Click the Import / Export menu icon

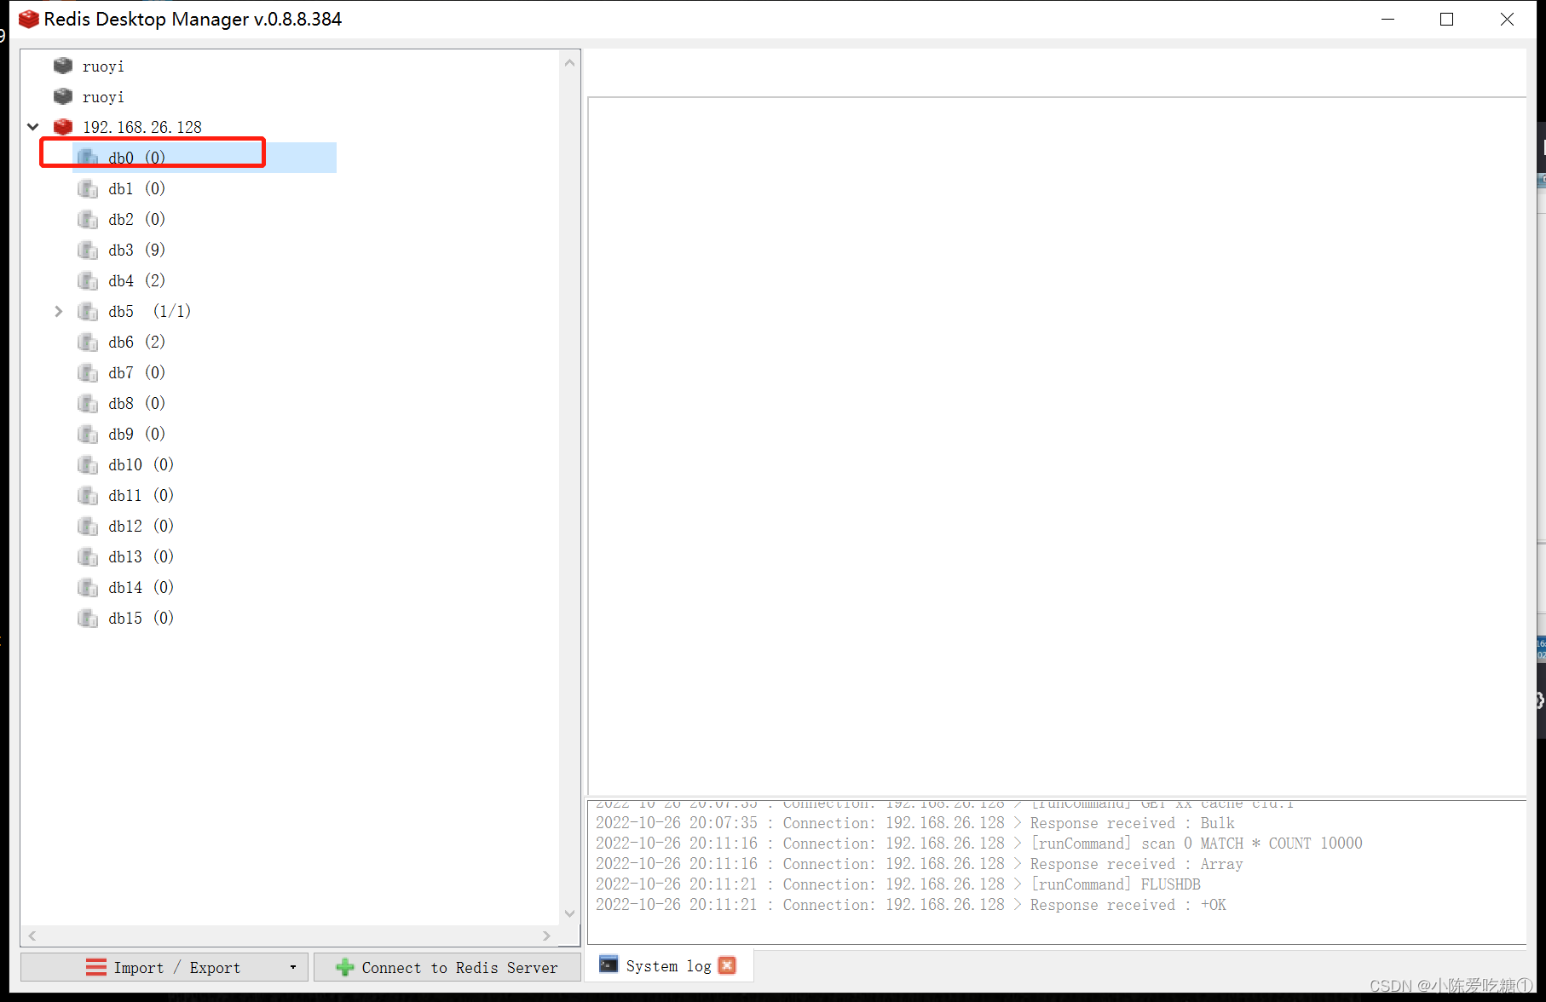[96, 967]
